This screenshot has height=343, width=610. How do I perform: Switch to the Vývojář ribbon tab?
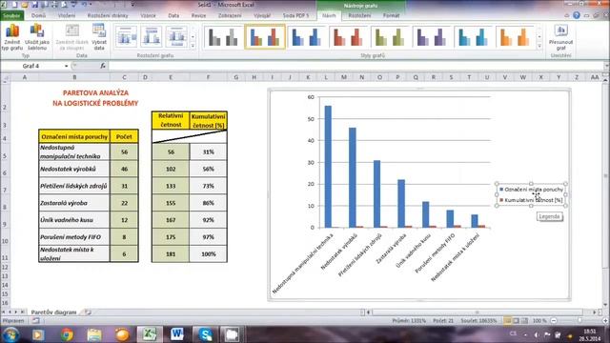coord(262,15)
